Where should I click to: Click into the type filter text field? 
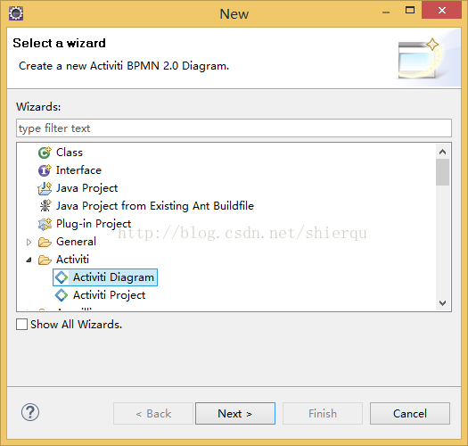[234, 128]
